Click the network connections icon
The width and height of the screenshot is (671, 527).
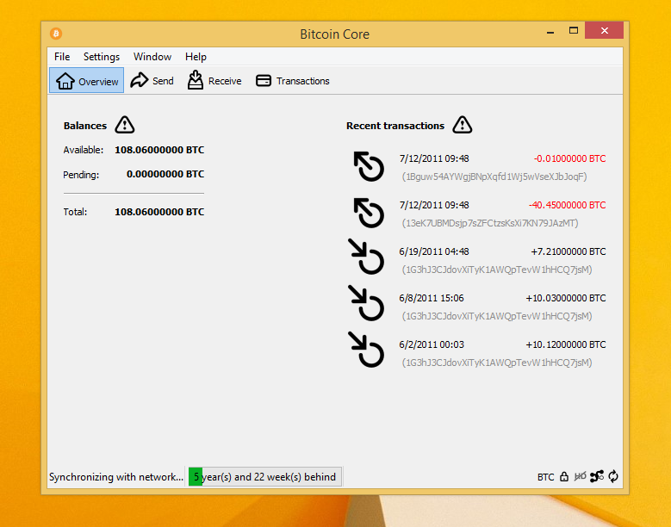[x=597, y=476]
